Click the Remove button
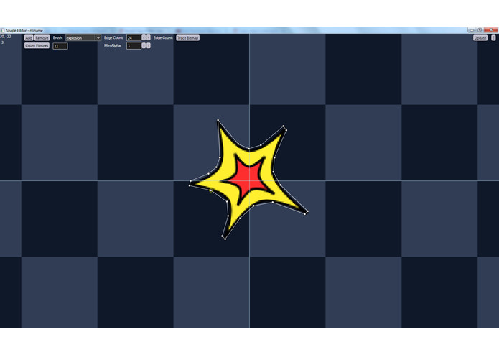This screenshot has height=355, width=499. [x=42, y=37]
